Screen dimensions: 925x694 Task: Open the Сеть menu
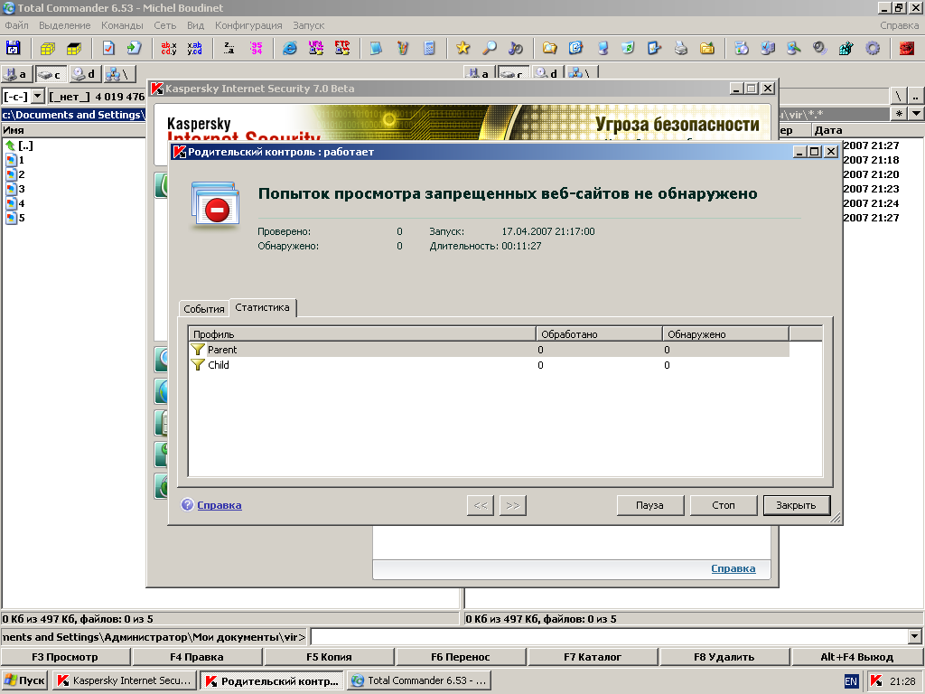pos(165,25)
